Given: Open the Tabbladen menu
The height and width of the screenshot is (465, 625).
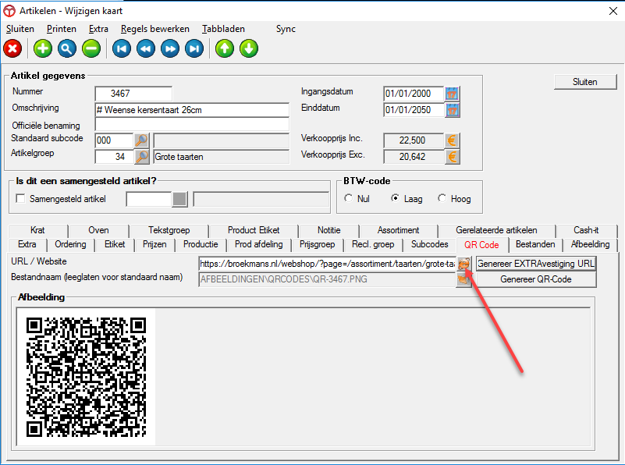Looking at the screenshot, I should pyautogui.click(x=223, y=29).
